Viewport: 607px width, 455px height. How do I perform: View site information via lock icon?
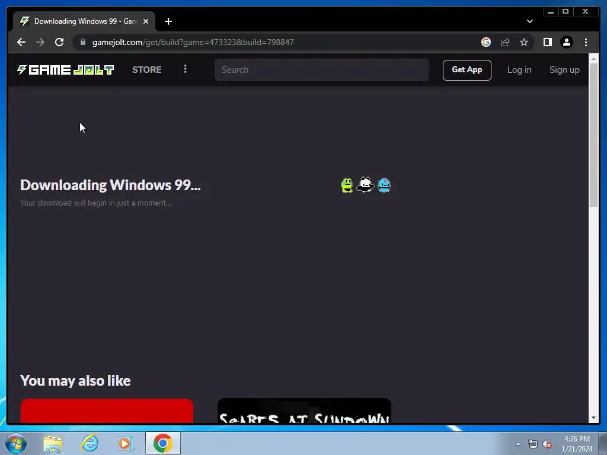pos(83,42)
